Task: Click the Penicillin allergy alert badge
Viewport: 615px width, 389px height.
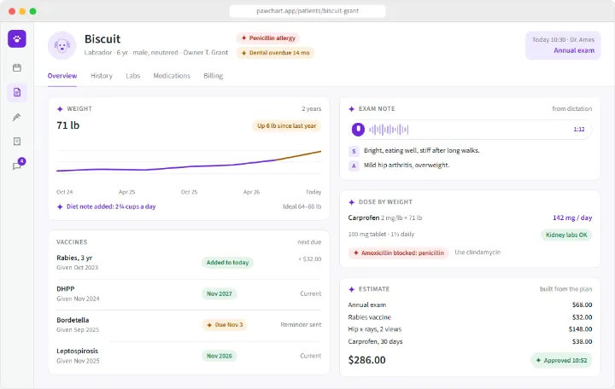Action: coord(268,38)
